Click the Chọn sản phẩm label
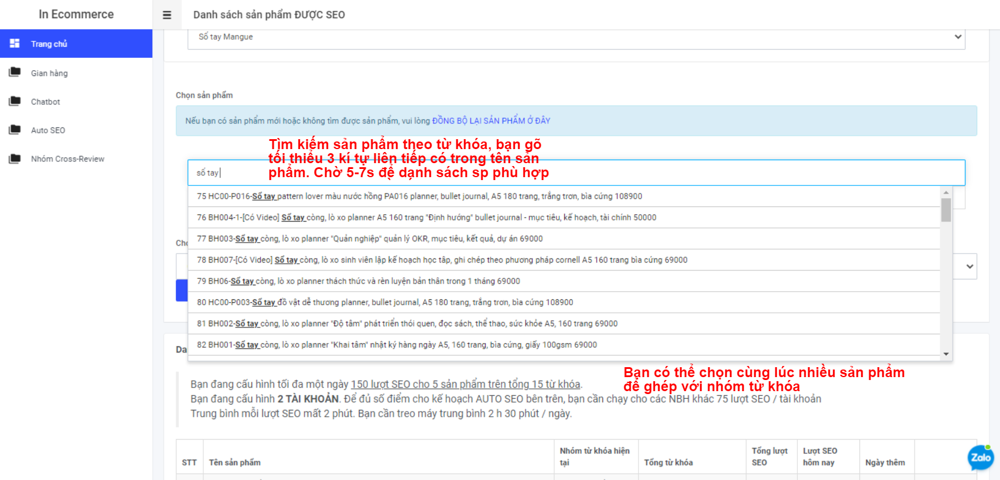The image size is (1000, 480). click(204, 95)
